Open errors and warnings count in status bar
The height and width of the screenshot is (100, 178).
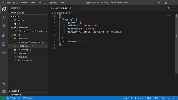click(11, 98)
